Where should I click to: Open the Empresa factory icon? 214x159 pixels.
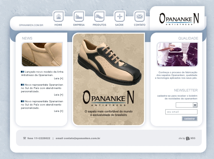pyautogui.click(x=79, y=16)
